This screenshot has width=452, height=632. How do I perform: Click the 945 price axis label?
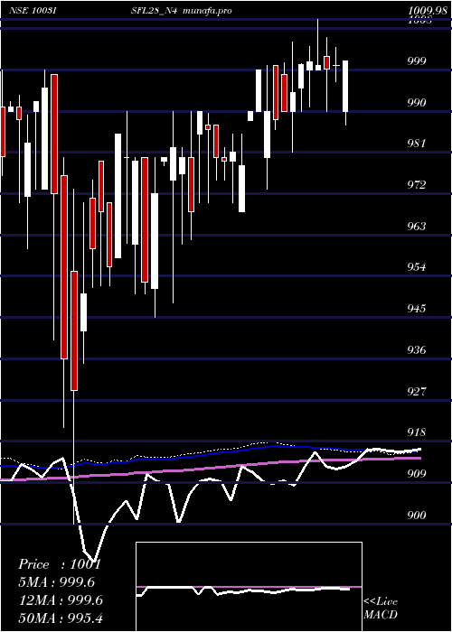pyautogui.click(x=417, y=309)
